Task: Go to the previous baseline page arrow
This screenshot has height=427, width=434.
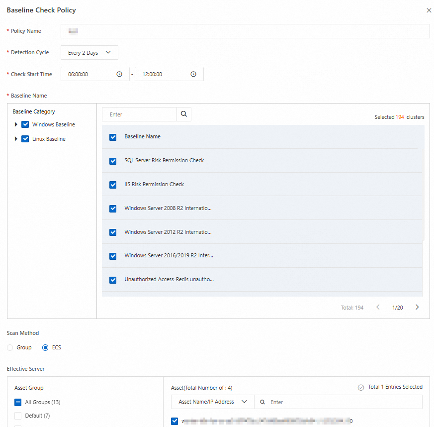Action: coord(378,307)
